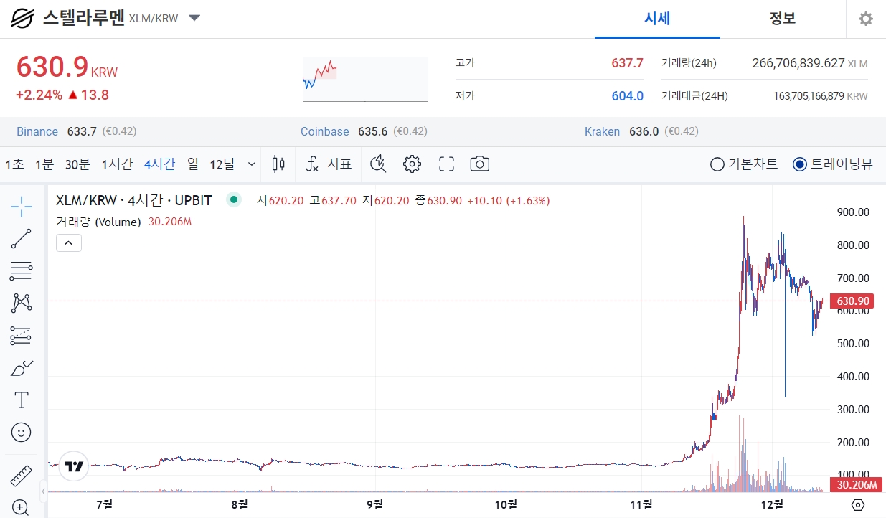Image resolution: width=886 pixels, height=518 pixels.
Task: Open price scale settings hexagon icon
Action: click(859, 505)
